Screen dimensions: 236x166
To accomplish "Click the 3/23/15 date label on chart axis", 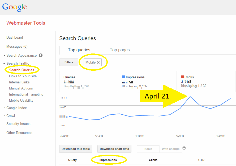I will [x=64, y=136].
